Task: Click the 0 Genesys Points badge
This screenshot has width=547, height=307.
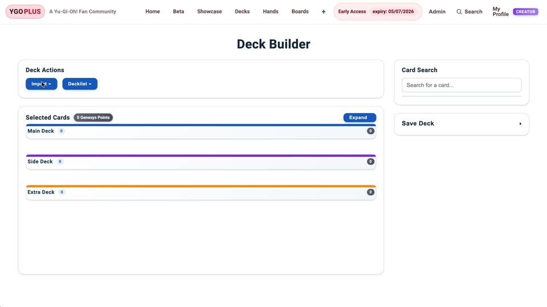Action: coord(93,118)
